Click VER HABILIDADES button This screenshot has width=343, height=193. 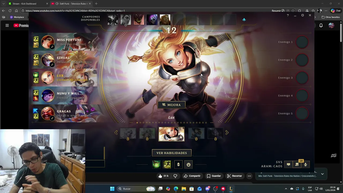click(x=172, y=153)
